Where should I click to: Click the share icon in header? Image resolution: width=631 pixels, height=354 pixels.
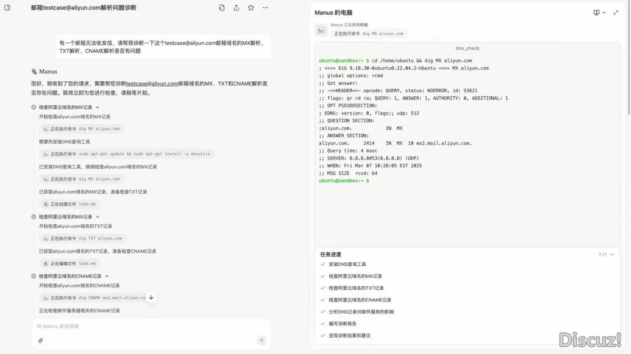(236, 8)
